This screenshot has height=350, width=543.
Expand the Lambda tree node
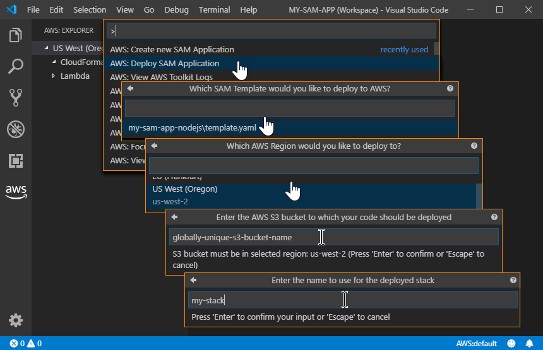53,76
